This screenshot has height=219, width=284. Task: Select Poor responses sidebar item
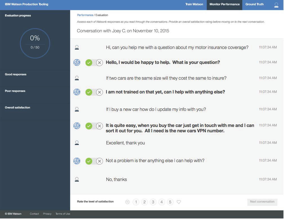click(x=15, y=91)
